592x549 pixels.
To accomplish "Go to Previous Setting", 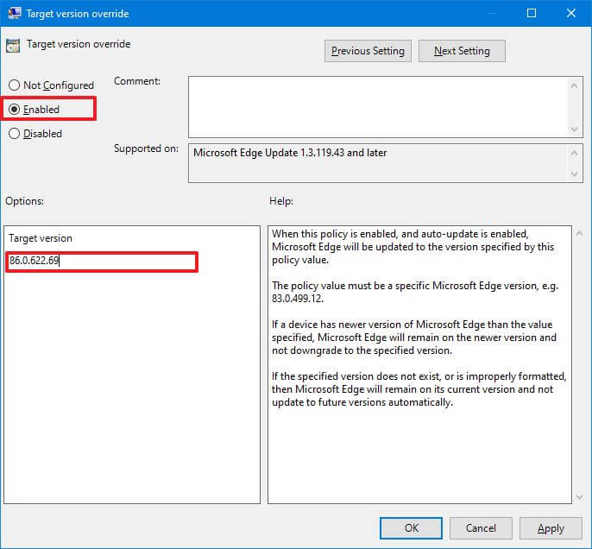I will pos(368,51).
